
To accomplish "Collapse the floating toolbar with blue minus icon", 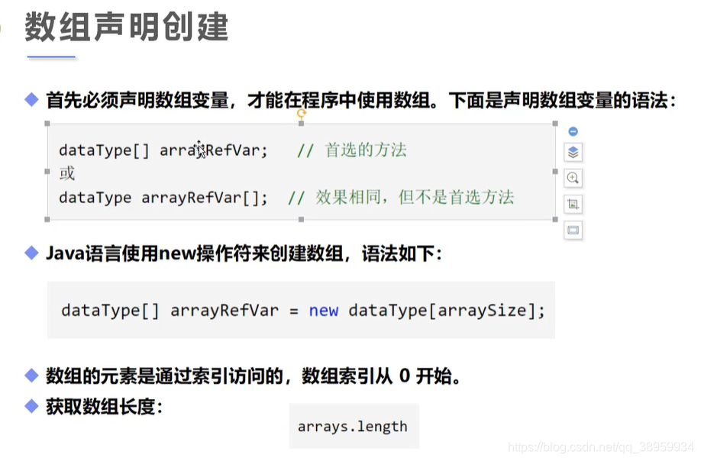I will point(573,131).
